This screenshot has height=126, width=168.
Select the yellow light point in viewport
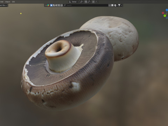click(21, 14)
